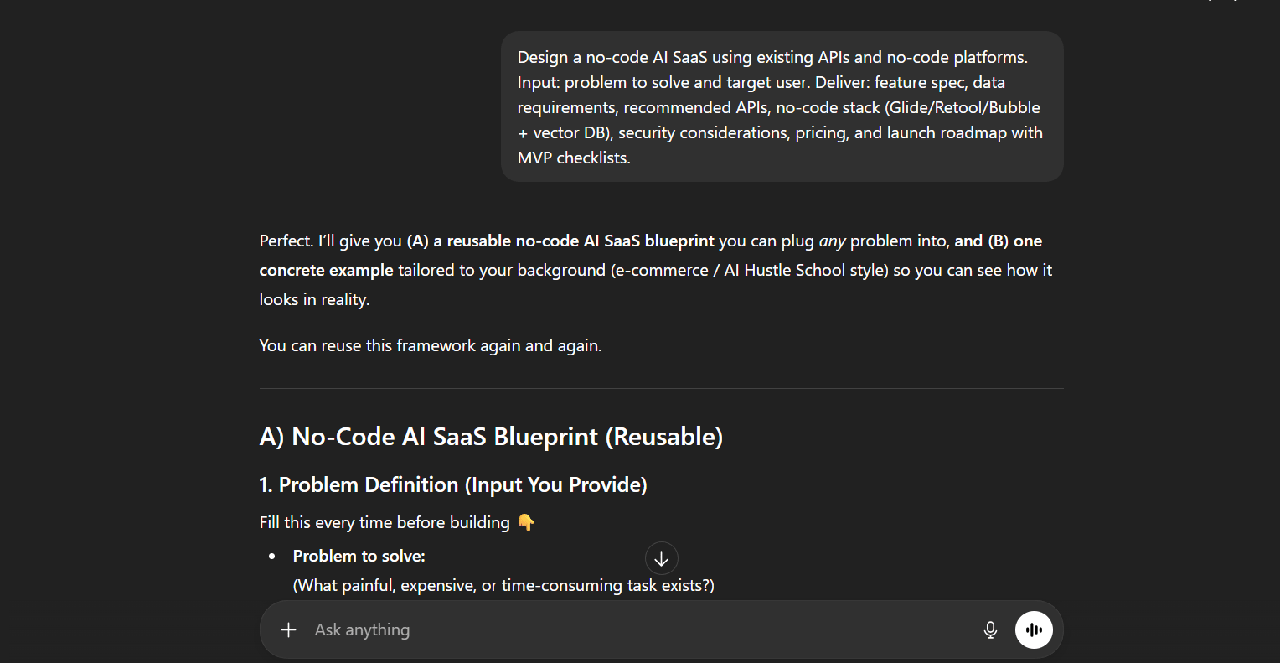Jump to bottom with the down-arrow button
This screenshot has width=1280, height=663.
[x=661, y=558]
